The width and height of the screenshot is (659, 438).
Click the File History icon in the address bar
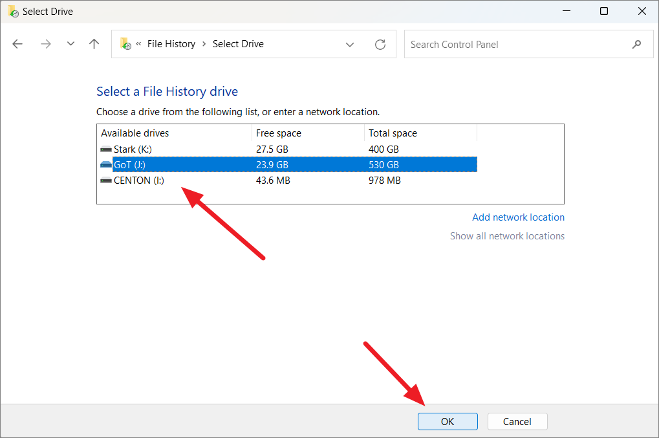(125, 43)
